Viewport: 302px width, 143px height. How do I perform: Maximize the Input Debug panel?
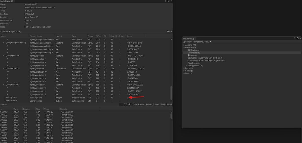(297, 38)
